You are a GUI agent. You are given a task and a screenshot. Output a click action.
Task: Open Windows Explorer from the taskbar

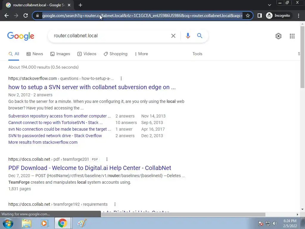pyautogui.click(x=27, y=223)
